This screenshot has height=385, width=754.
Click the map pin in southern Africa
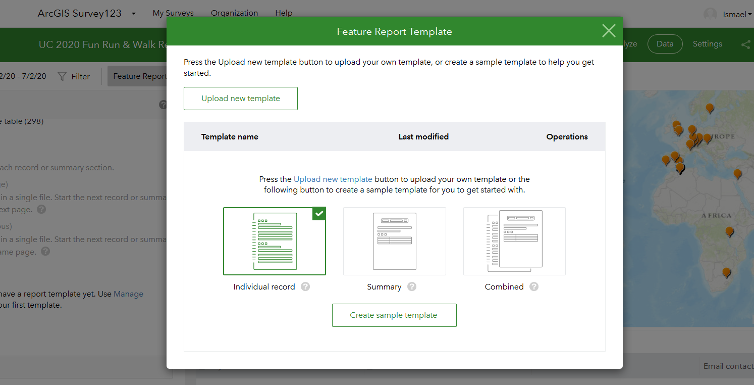pos(726,273)
